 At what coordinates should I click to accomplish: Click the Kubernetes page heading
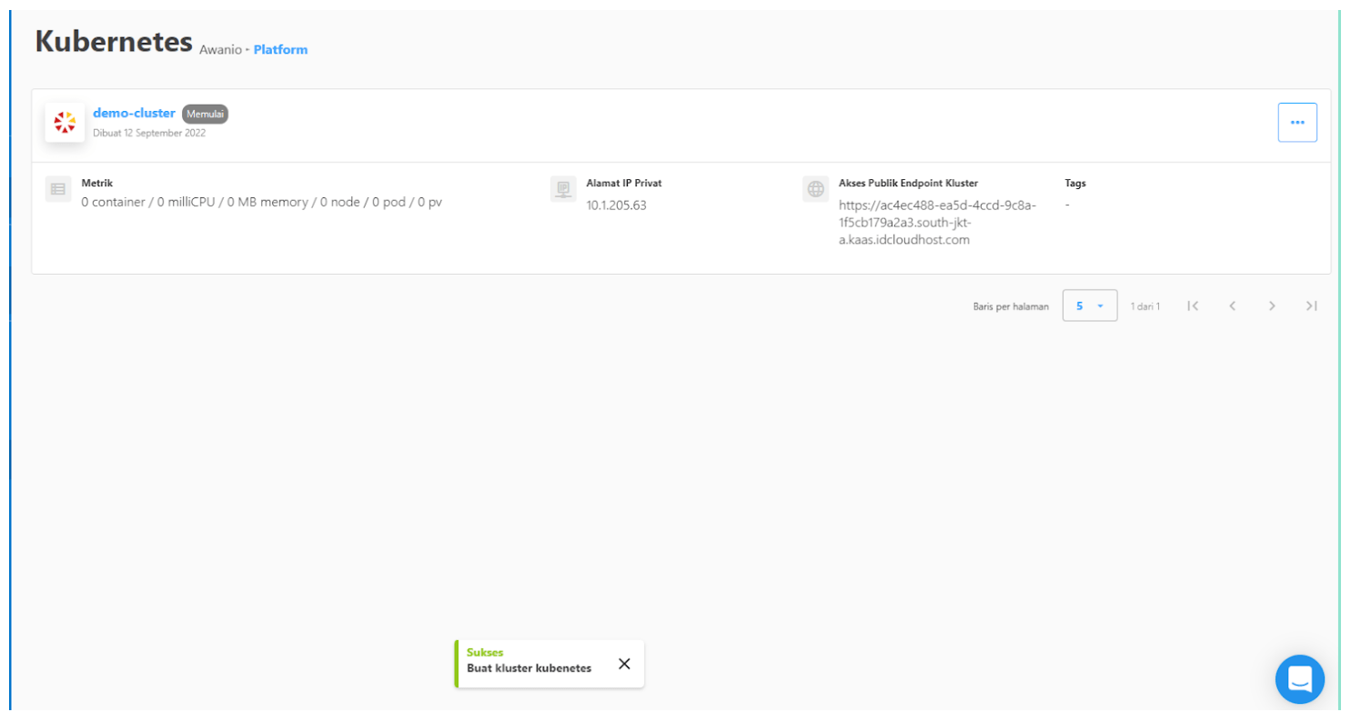(x=114, y=42)
